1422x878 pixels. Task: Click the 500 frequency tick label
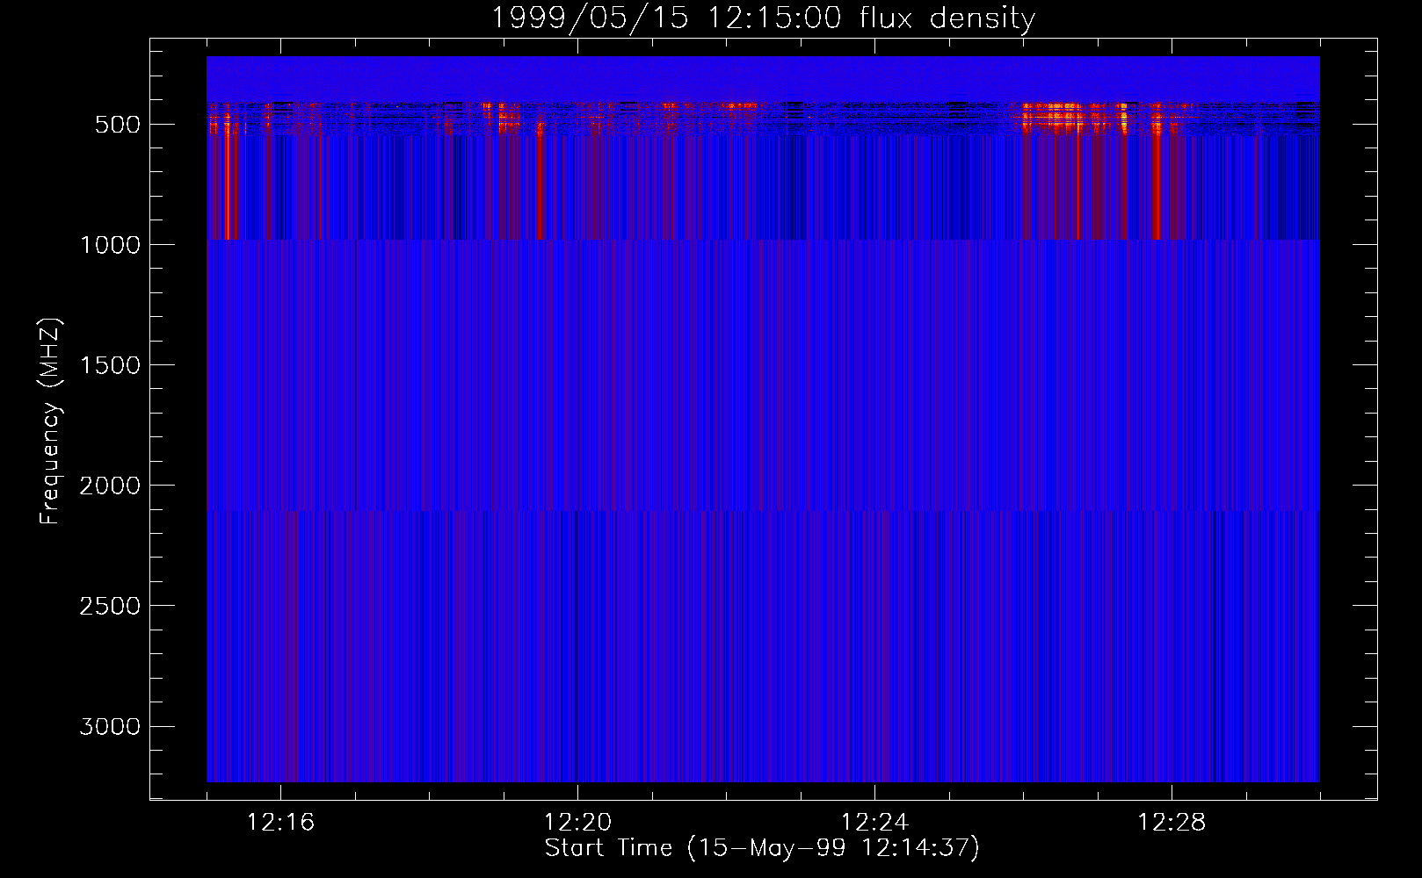tap(118, 125)
